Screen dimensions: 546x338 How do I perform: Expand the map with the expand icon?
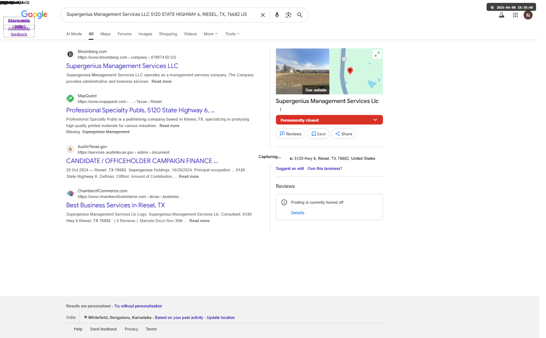pos(377,54)
